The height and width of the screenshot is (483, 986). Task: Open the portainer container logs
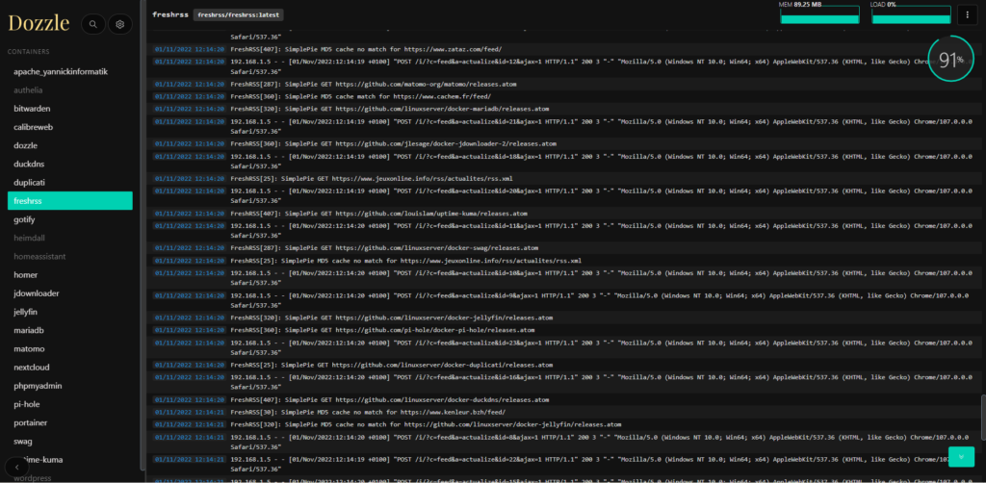point(31,422)
